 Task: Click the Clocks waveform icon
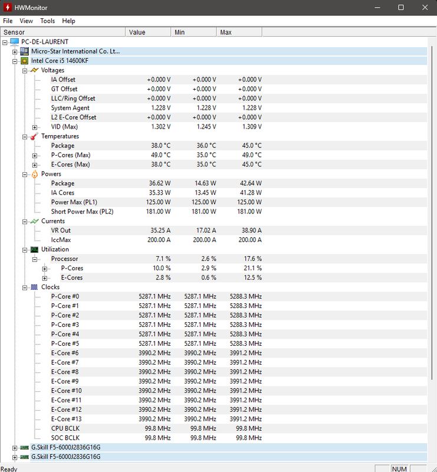(x=34, y=287)
